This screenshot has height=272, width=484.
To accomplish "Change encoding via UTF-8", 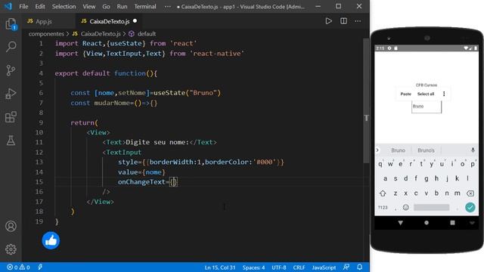I will point(279,267).
